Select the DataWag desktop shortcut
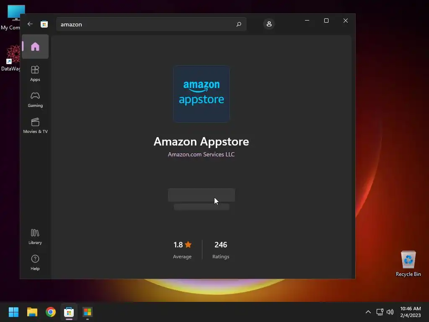Image resolution: width=429 pixels, height=322 pixels. [x=10, y=58]
